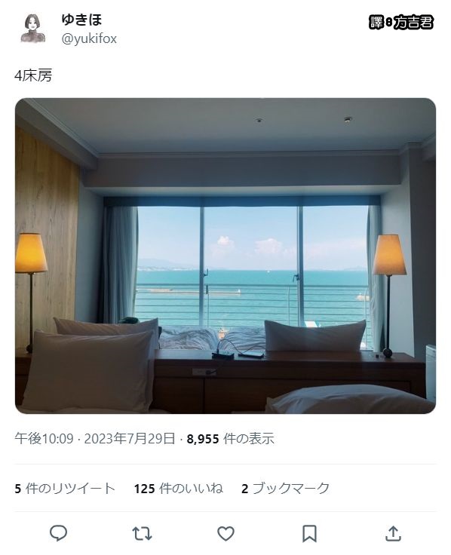This screenshot has width=451, height=555.
Task: Click the tweet text 4床房
Action: (x=33, y=75)
